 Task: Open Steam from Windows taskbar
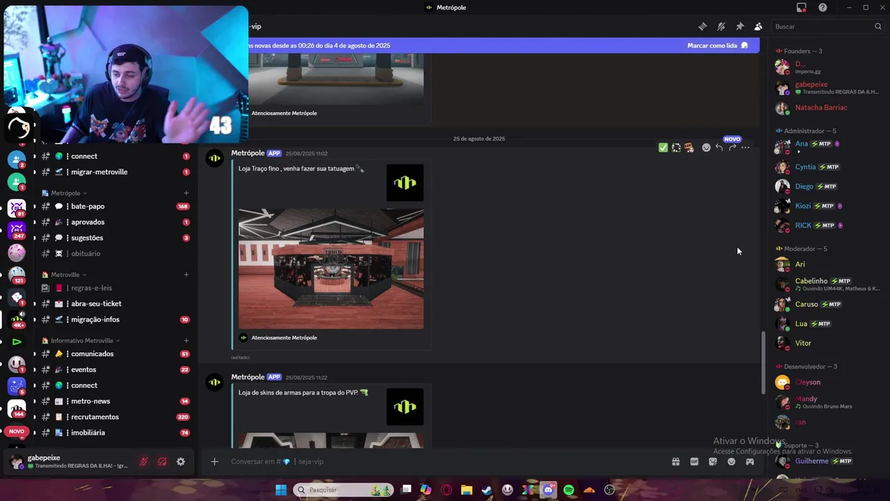tap(487, 490)
